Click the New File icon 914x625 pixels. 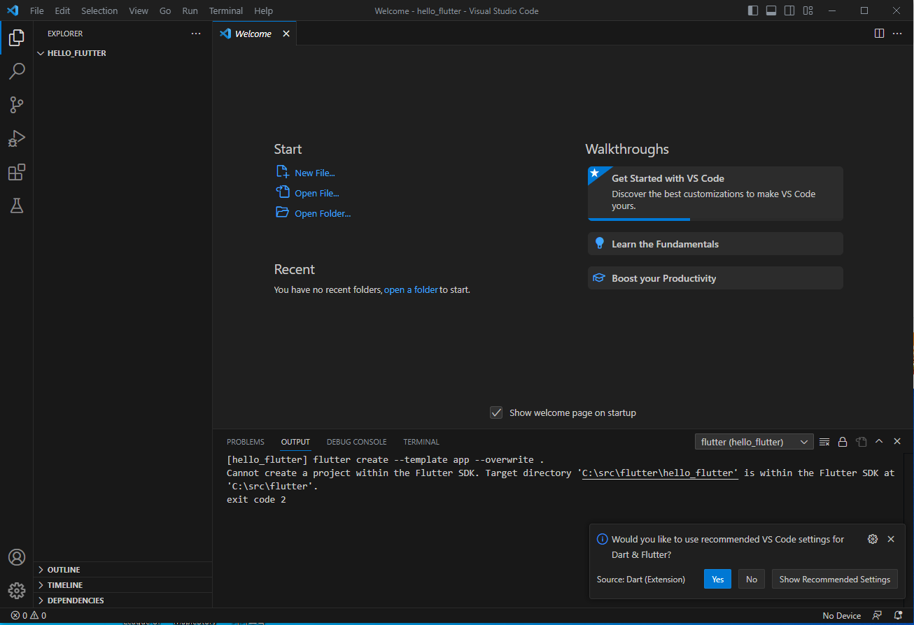pyautogui.click(x=283, y=172)
